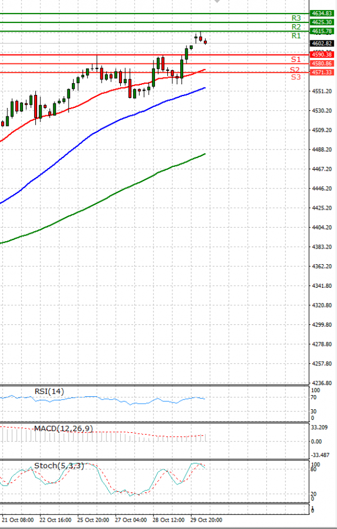Viewport: 337px width, 529px height.
Task: Click the RSI scale value 30
Action: coord(313,412)
